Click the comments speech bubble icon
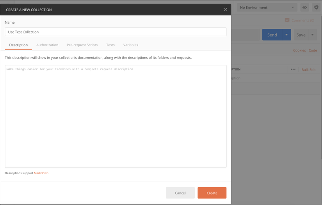Screen dimensions: 322x205 pyautogui.click(x=287, y=20)
